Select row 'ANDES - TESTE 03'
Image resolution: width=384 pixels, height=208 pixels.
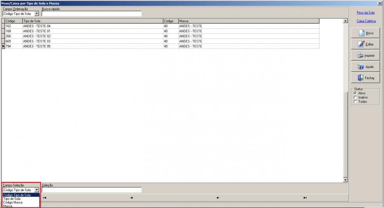161,41
